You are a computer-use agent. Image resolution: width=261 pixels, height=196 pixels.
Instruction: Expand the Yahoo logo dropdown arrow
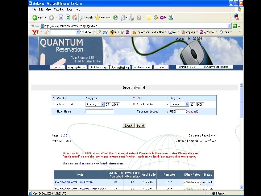pyautogui.click(x=41, y=32)
